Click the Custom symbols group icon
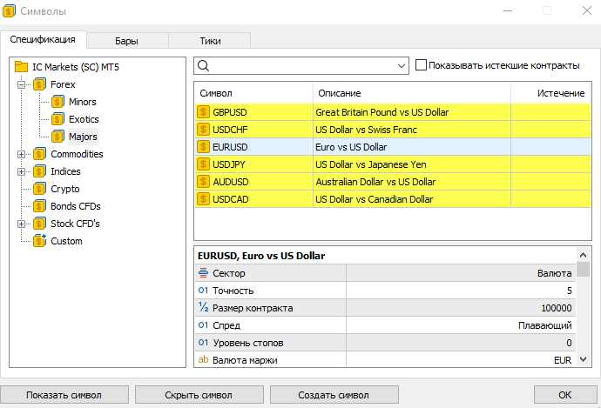This screenshot has width=601, height=408. 39,241
